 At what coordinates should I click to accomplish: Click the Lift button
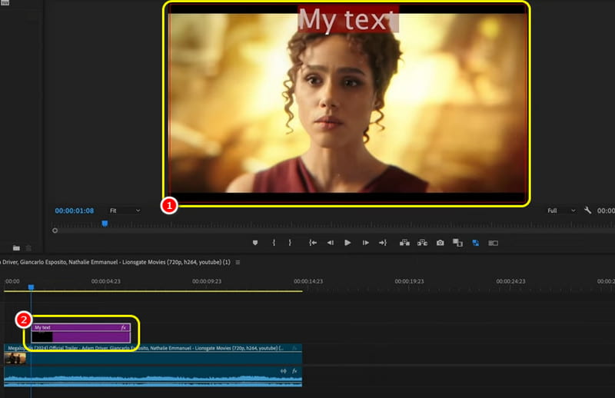click(x=404, y=243)
